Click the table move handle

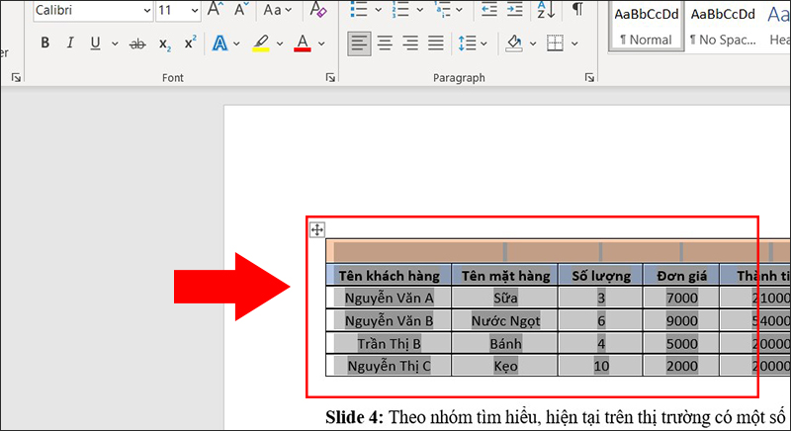coord(316,229)
